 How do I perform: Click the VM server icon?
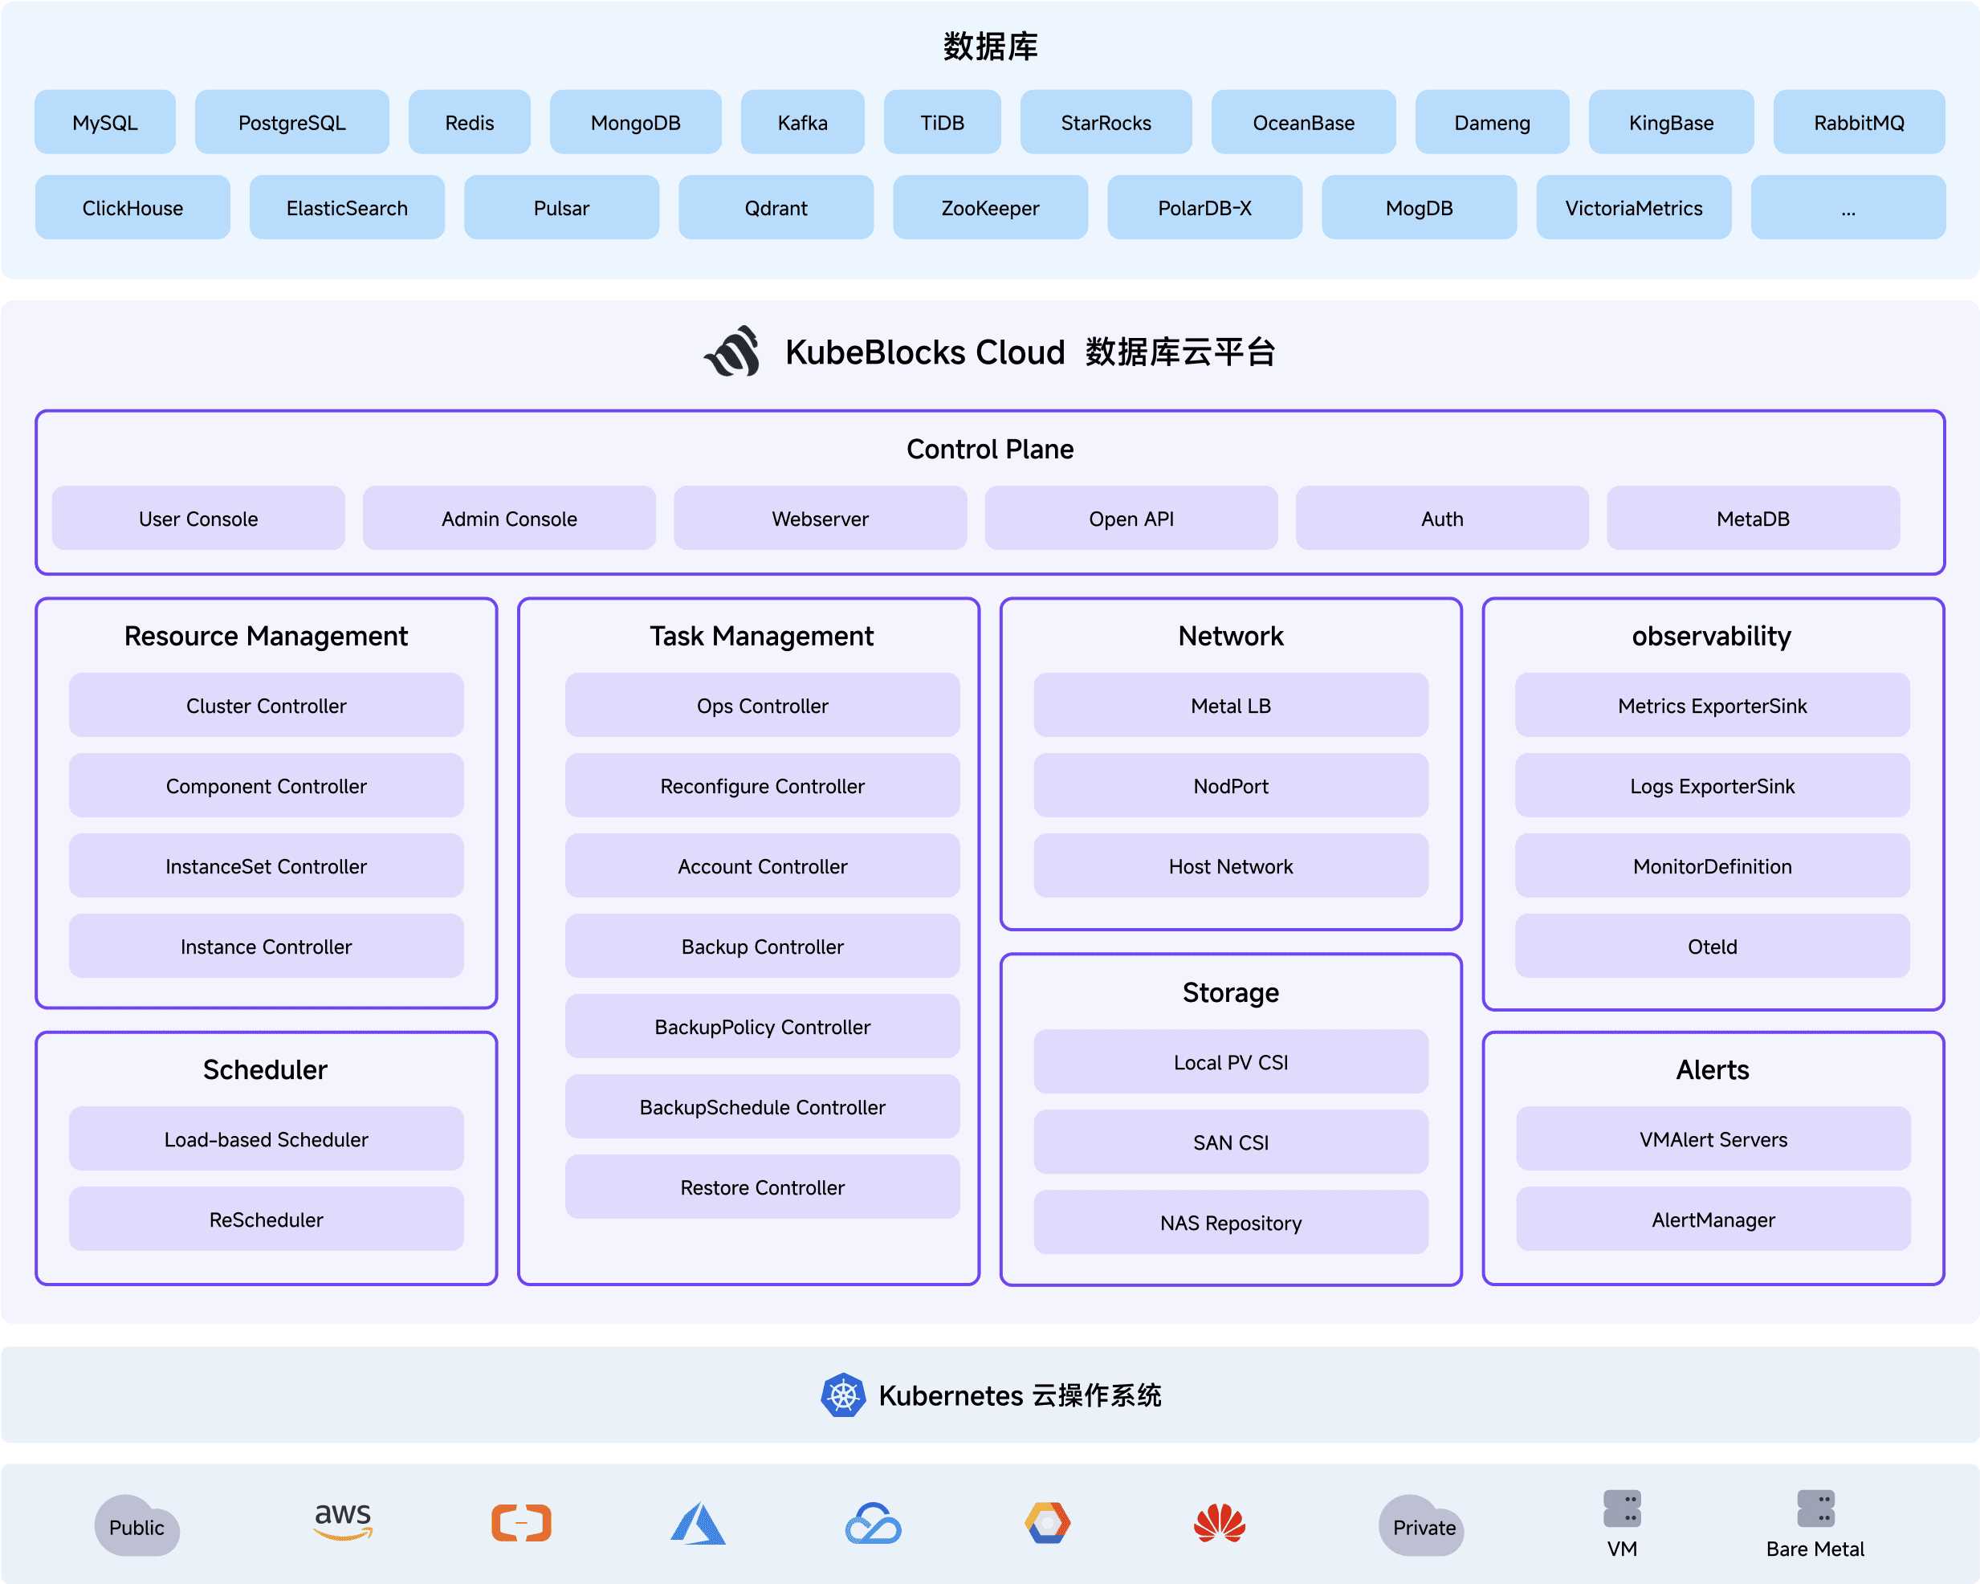pos(1622,1509)
